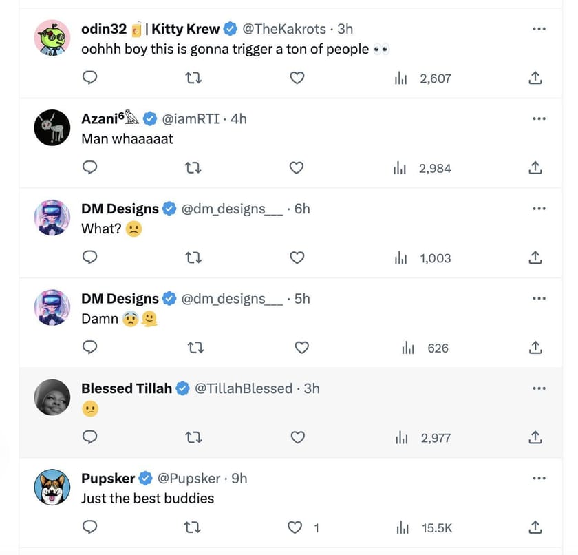578x555 pixels.
Task: Expand more menu on Blessed Tillah's tweet
Action: [x=538, y=388]
